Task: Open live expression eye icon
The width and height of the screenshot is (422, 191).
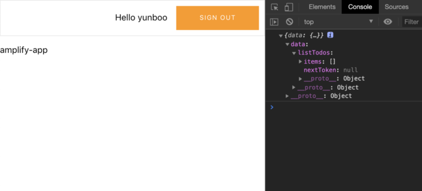Action: [388, 22]
